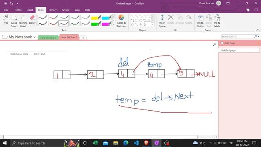Toggle full page view arrows icon

214,45
